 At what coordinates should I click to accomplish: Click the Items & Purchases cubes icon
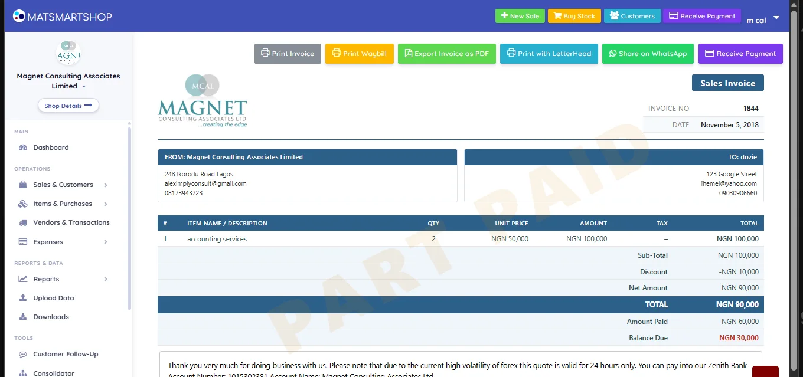tap(23, 204)
